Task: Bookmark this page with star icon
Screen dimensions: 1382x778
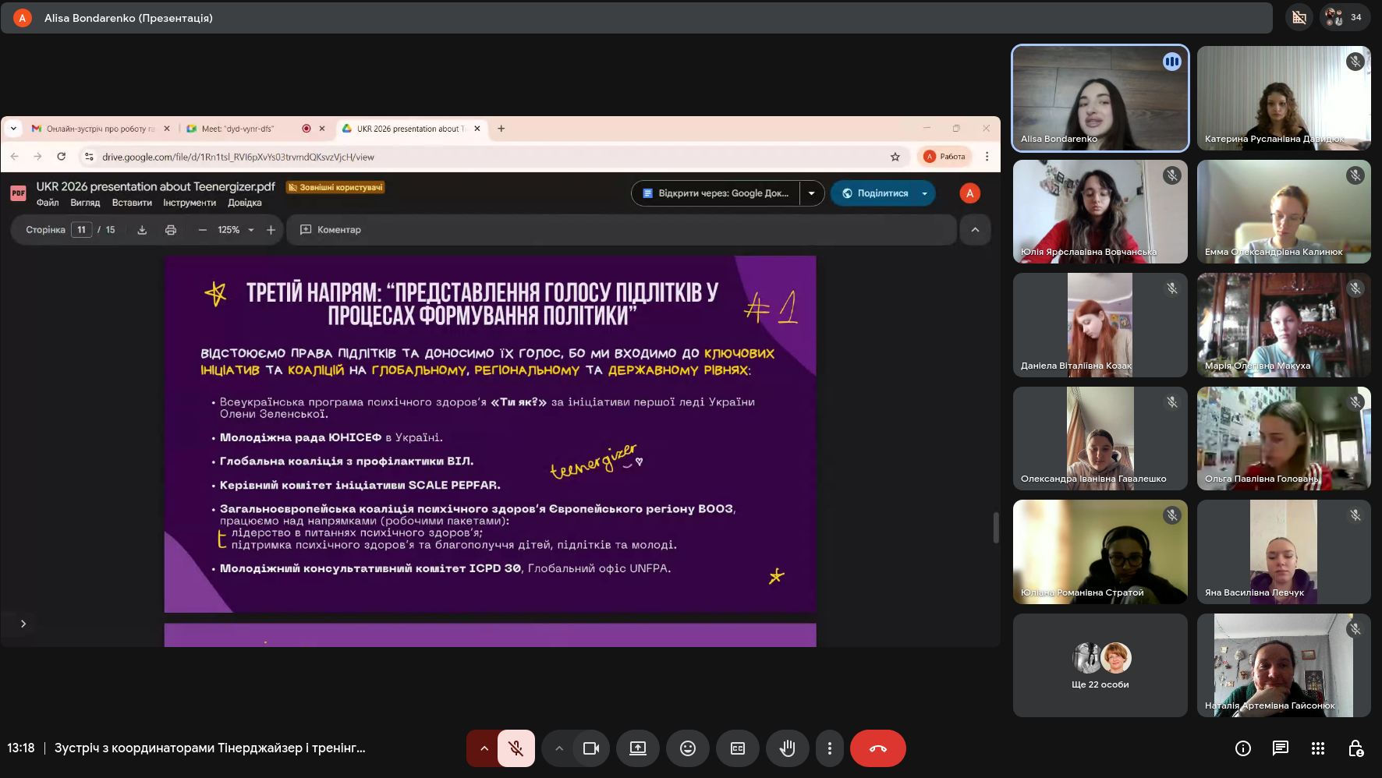Action: click(x=895, y=157)
